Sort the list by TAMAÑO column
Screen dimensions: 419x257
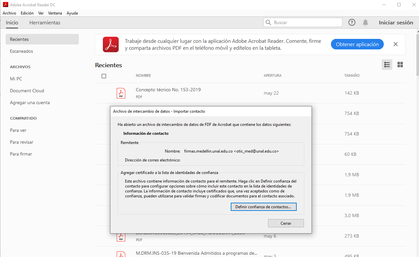point(352,75)
